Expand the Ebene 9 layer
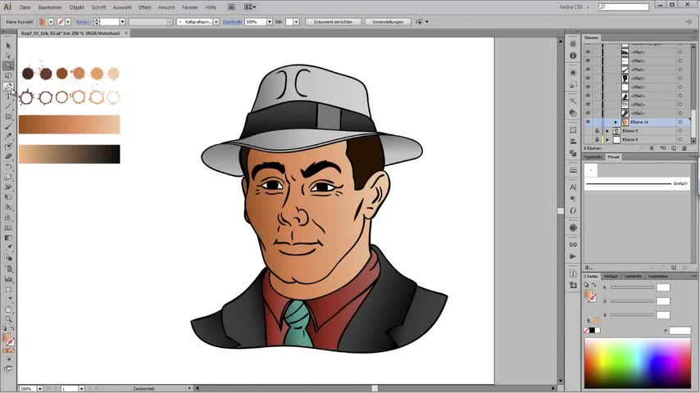This screenshot has width=700, height=393. point(607,131)
